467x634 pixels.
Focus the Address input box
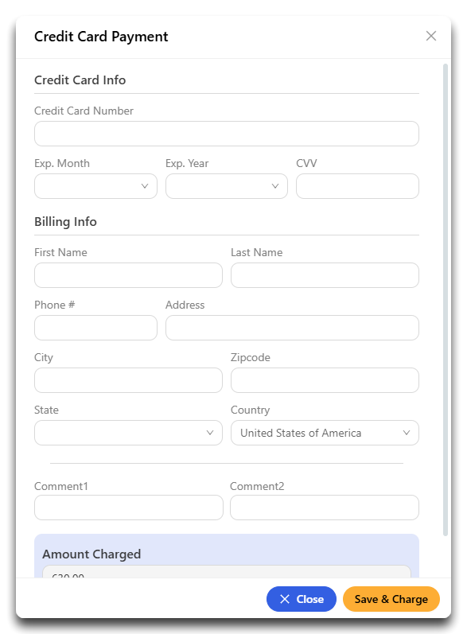292,328
